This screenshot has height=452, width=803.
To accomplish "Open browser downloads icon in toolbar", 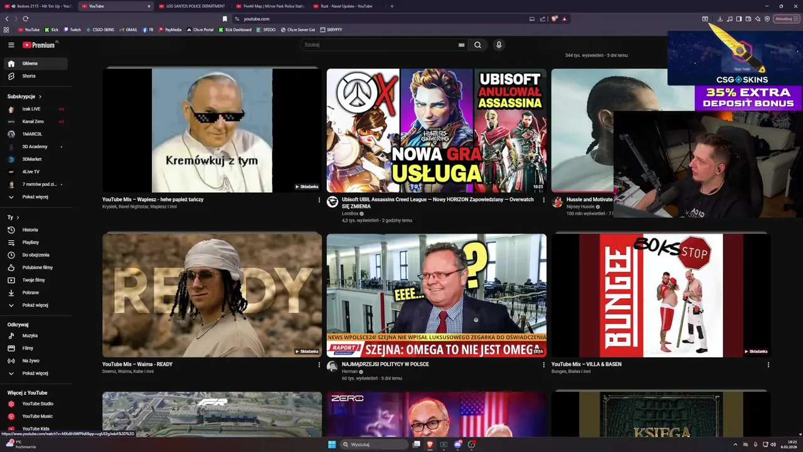I will tap(720, 19).
